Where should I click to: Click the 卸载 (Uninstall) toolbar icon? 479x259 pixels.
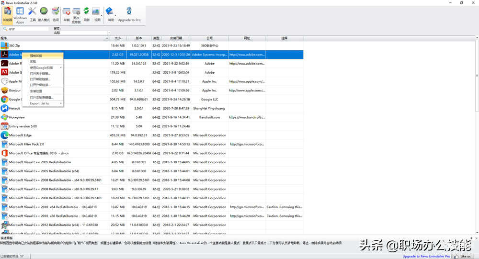click(67, 14)
